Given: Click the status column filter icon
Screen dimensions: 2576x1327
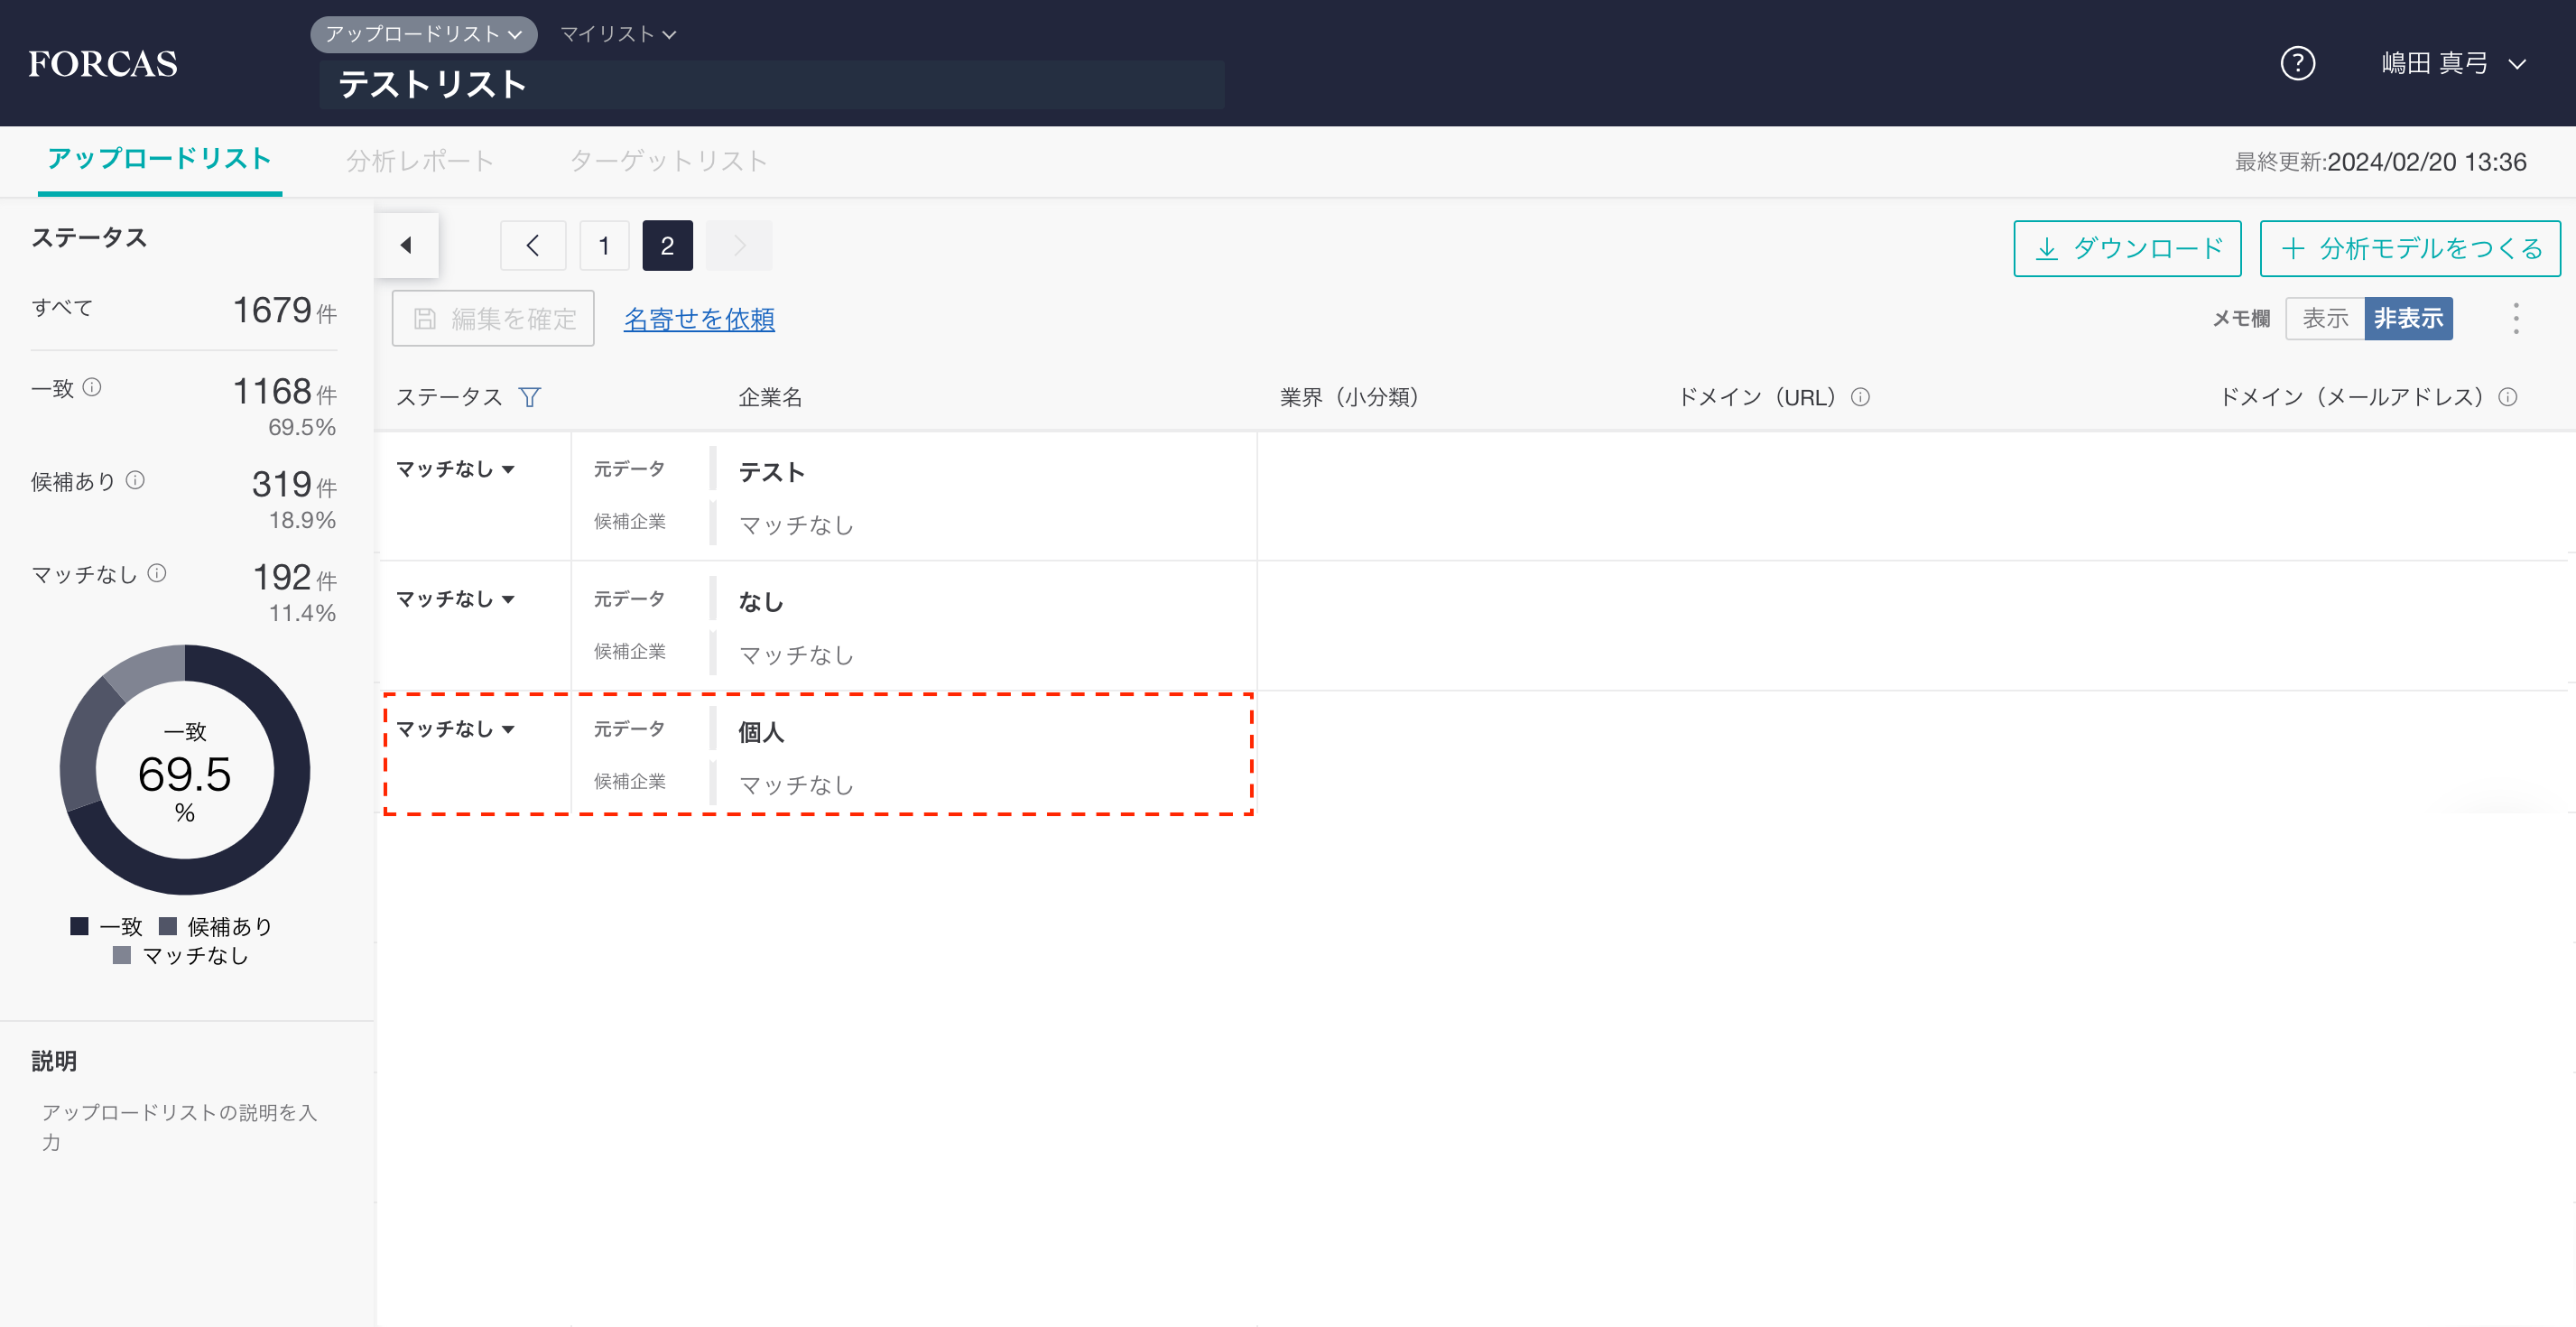Looking at the screenshot, I should coord(530,397).
